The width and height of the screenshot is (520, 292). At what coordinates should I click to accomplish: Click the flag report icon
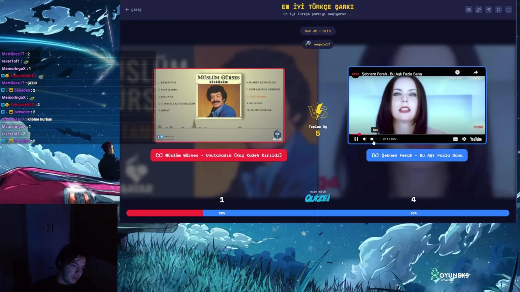(498, 10)
